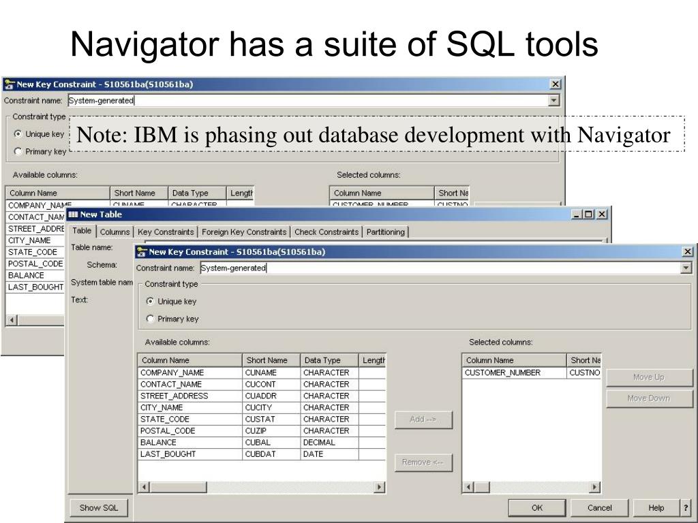Open the Constraint name dropdown in the front dialog
Image resolution: width=698 pixels, height=523 pixels.
(x=686, y=268)
